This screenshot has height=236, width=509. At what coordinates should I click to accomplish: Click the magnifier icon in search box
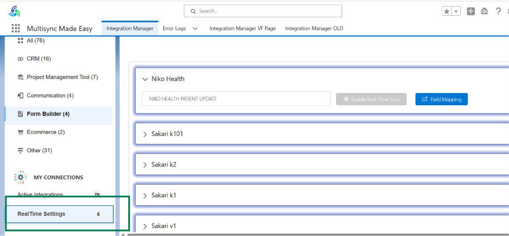(x=193, y=11)
